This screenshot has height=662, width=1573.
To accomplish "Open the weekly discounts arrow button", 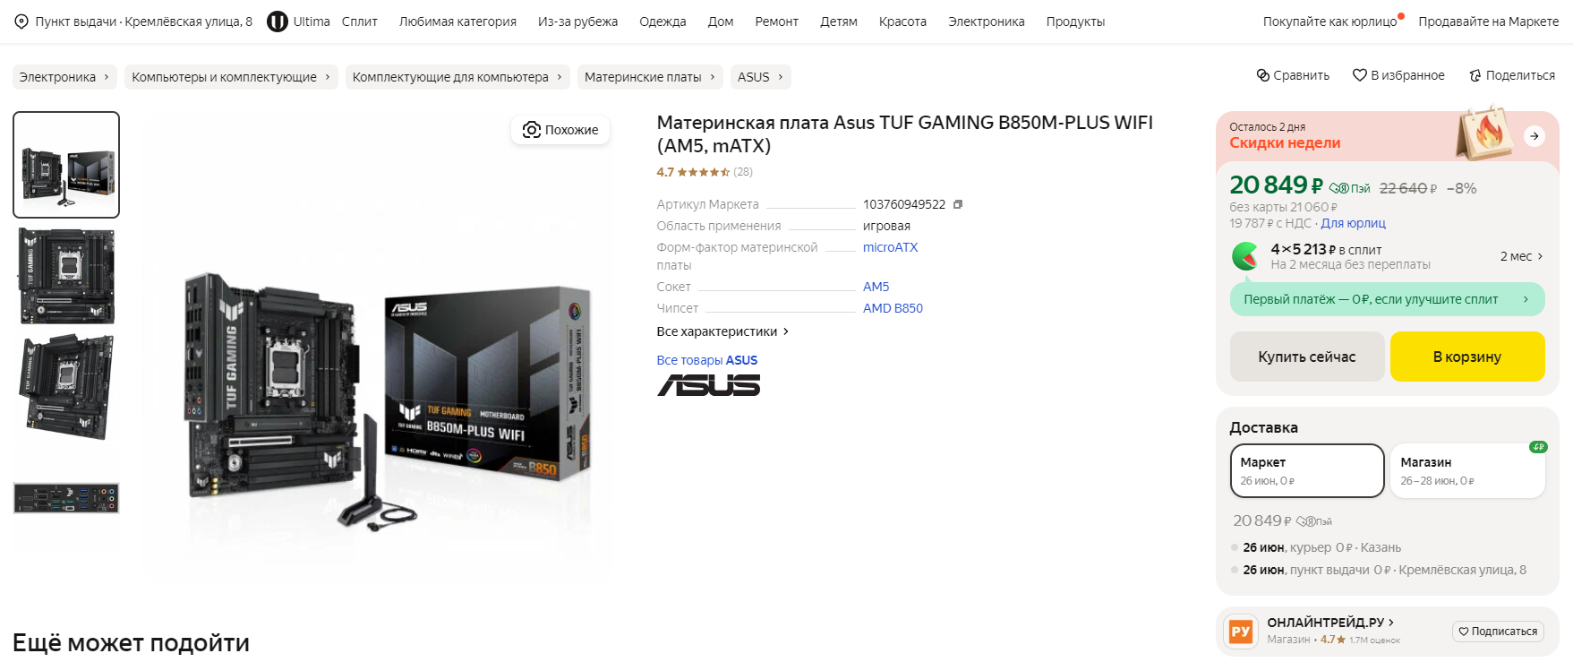I will pyautogui.click(x=1535, y=136).
